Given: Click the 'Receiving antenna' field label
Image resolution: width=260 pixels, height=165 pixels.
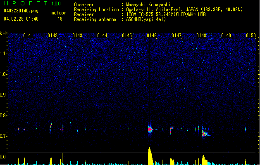Looking at the screenshot, I should click(95, 19).
